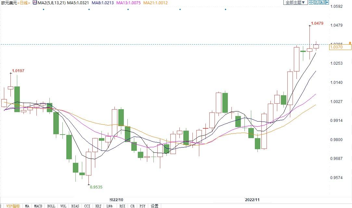352x208 pixels.
Task: Click the MA indicator tab
Action: pyautogui.click(x=27, y=206)
